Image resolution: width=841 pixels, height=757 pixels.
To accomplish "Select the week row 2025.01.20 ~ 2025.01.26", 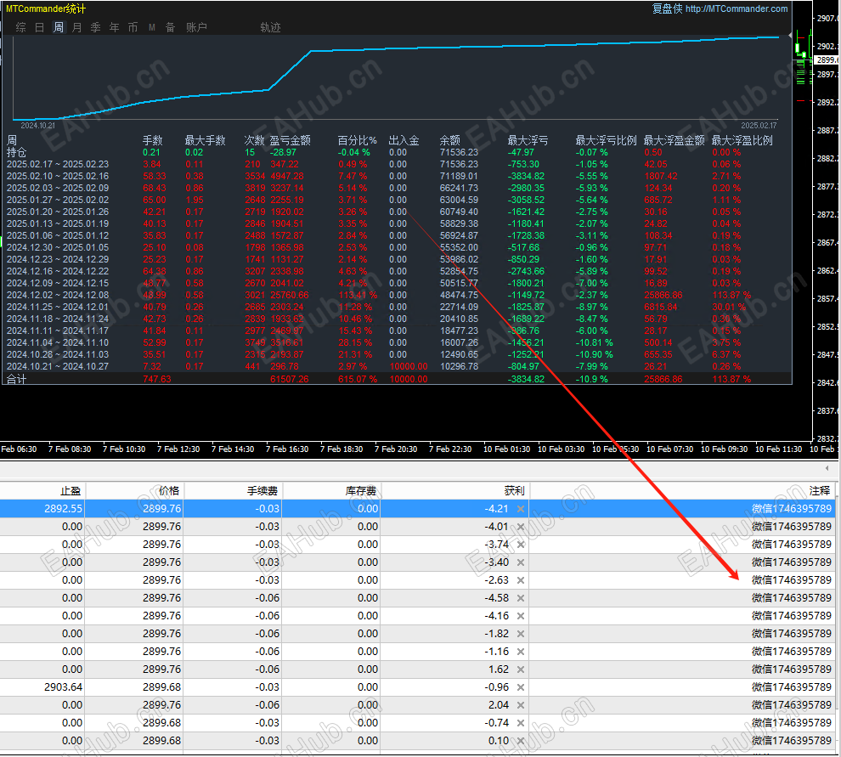I will 397,212.
